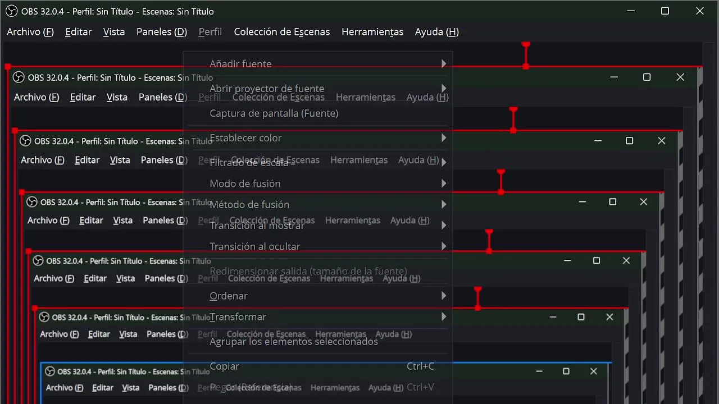719x404 pixels.
Task: Open the Editar menu in the top menu bar
Action: 79,32
